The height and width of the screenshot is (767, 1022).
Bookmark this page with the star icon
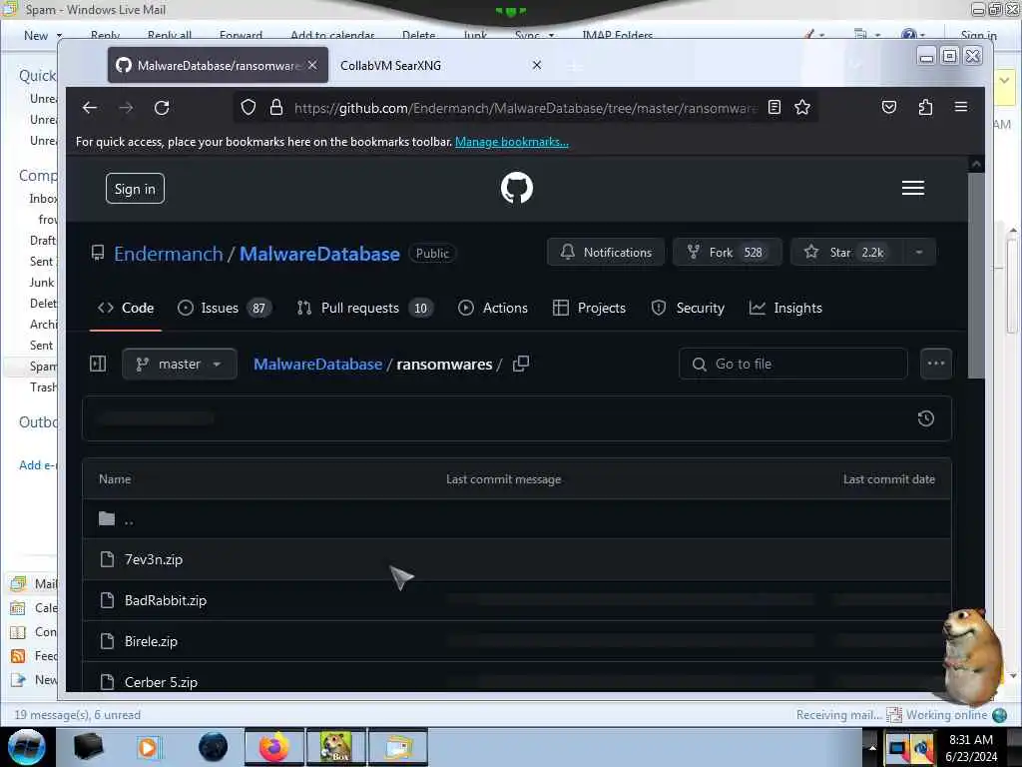tap(802, 108)
